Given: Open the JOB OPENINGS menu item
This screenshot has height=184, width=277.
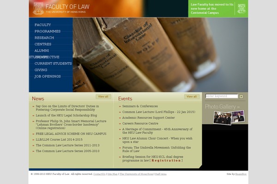Looking at the screenshot, I should (48, 76).
